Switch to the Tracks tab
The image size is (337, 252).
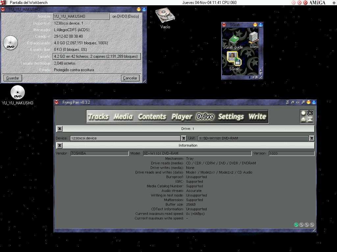(98, 116)
